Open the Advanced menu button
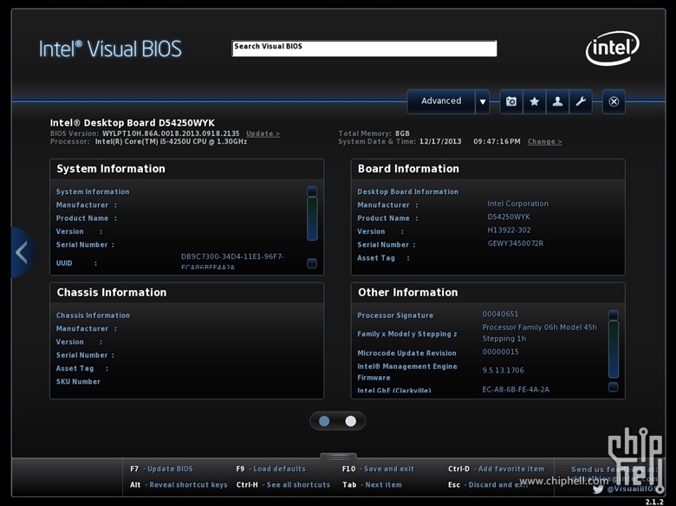Image resolution: width=676 pixels, height=506 pixels. click(x=441, y=101)
